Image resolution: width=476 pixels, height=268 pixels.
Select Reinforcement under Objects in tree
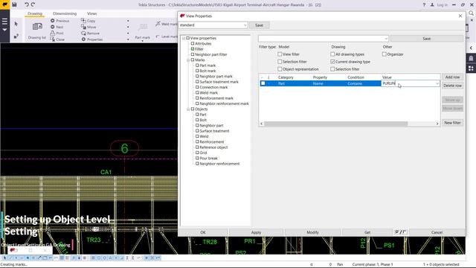pyautogui.click(x=211, y=142)
